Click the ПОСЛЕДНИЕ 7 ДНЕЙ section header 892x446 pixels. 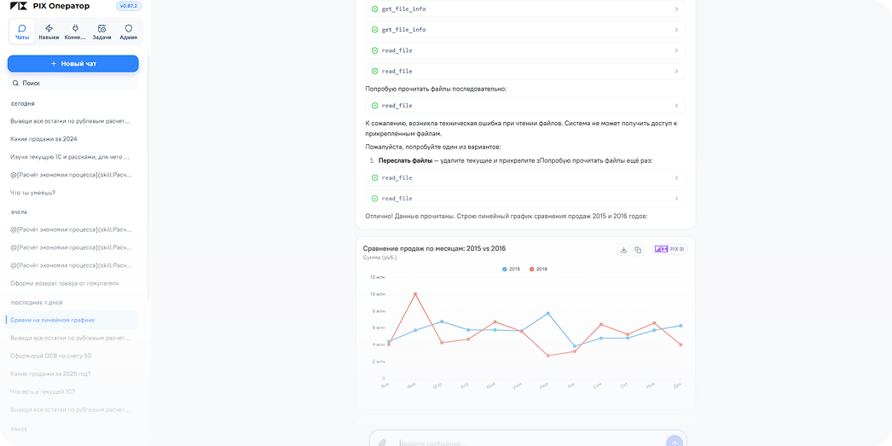click(37, 303)
